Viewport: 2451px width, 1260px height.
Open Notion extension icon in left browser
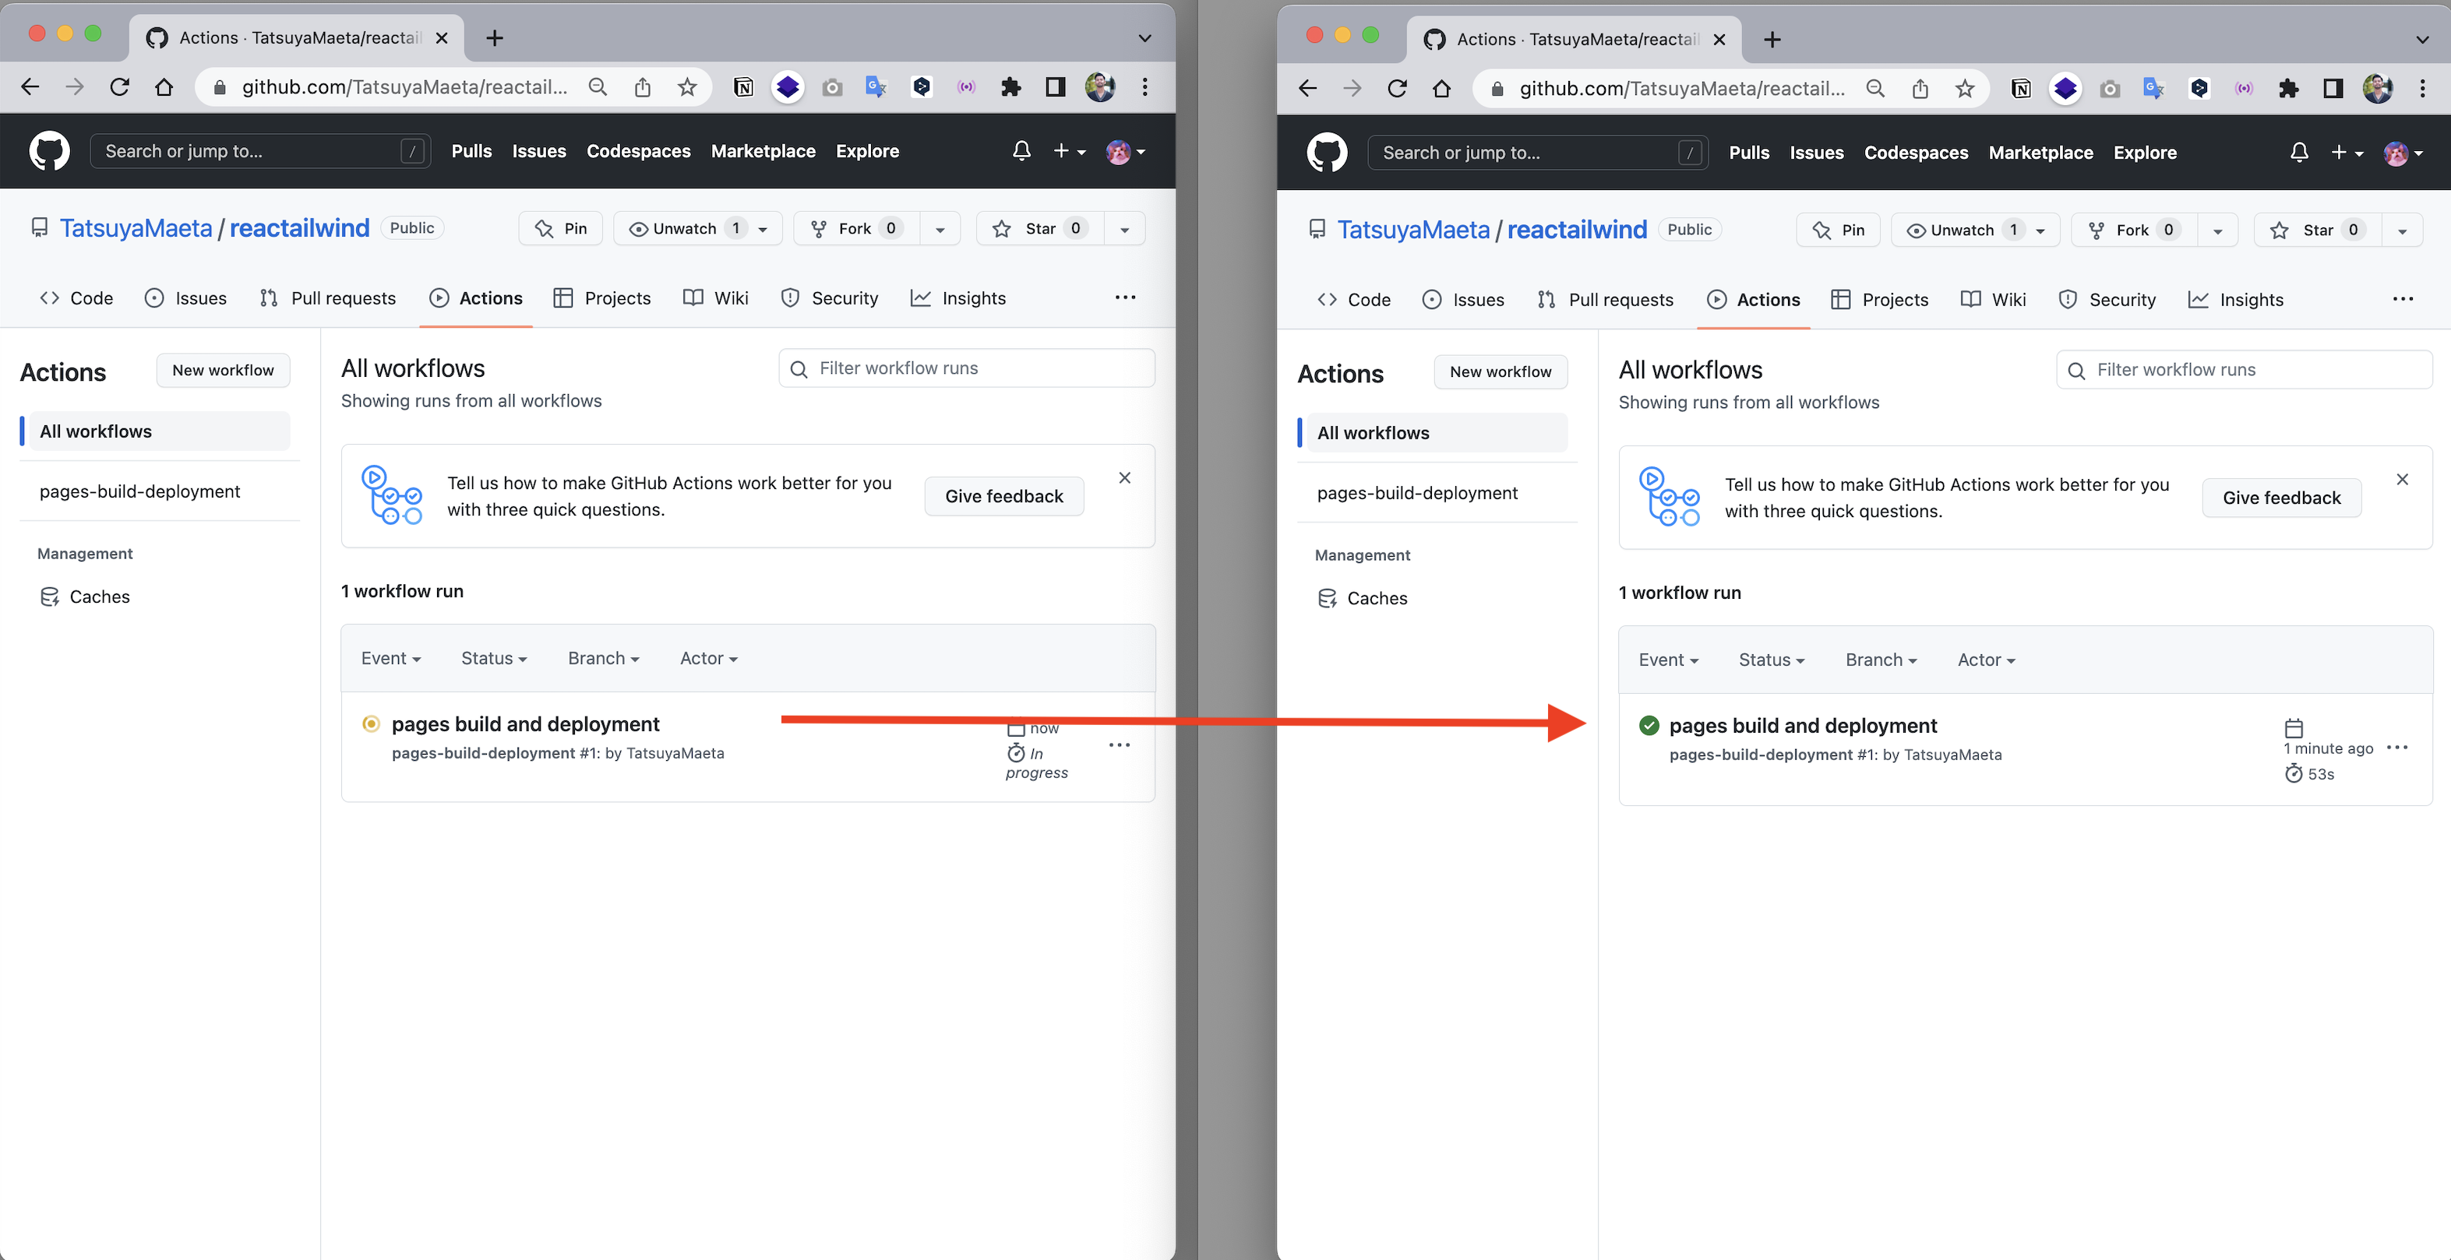click(x=743, y=87)
